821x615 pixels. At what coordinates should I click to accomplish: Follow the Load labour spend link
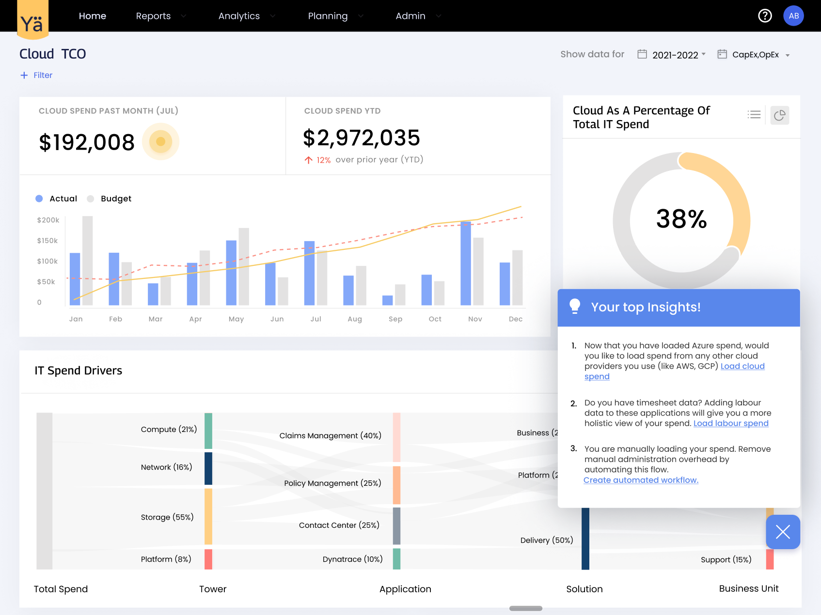coord(731,423)
